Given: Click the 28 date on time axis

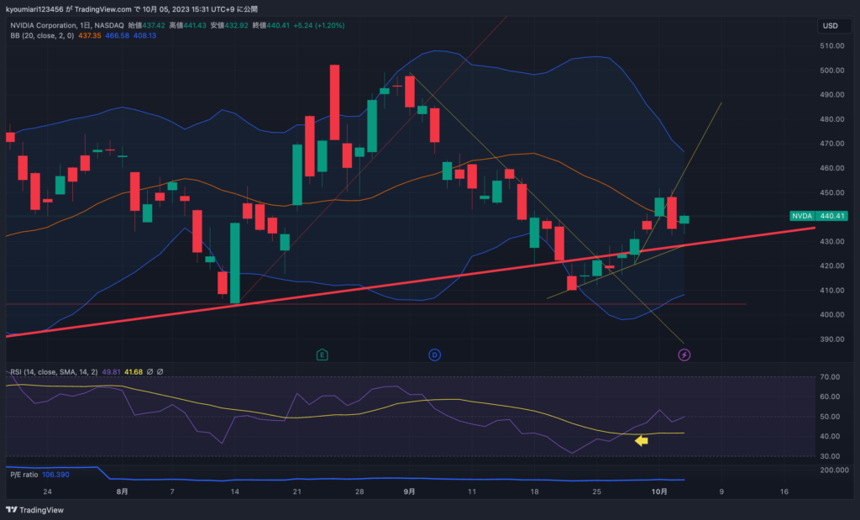Looking at the screenshot, I should click(359, 491).
